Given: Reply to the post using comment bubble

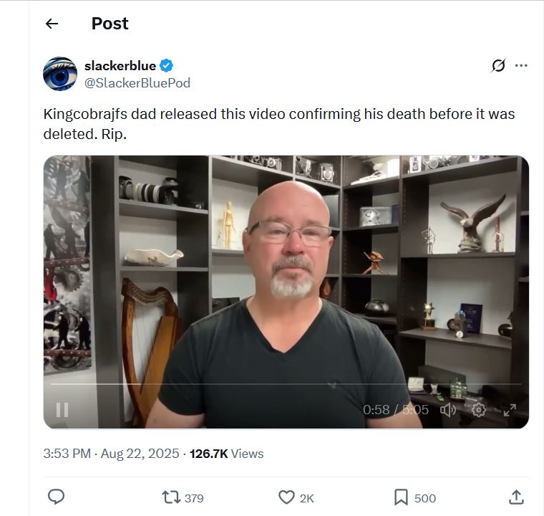Looking at the screenshot, I should pos(56,497).
